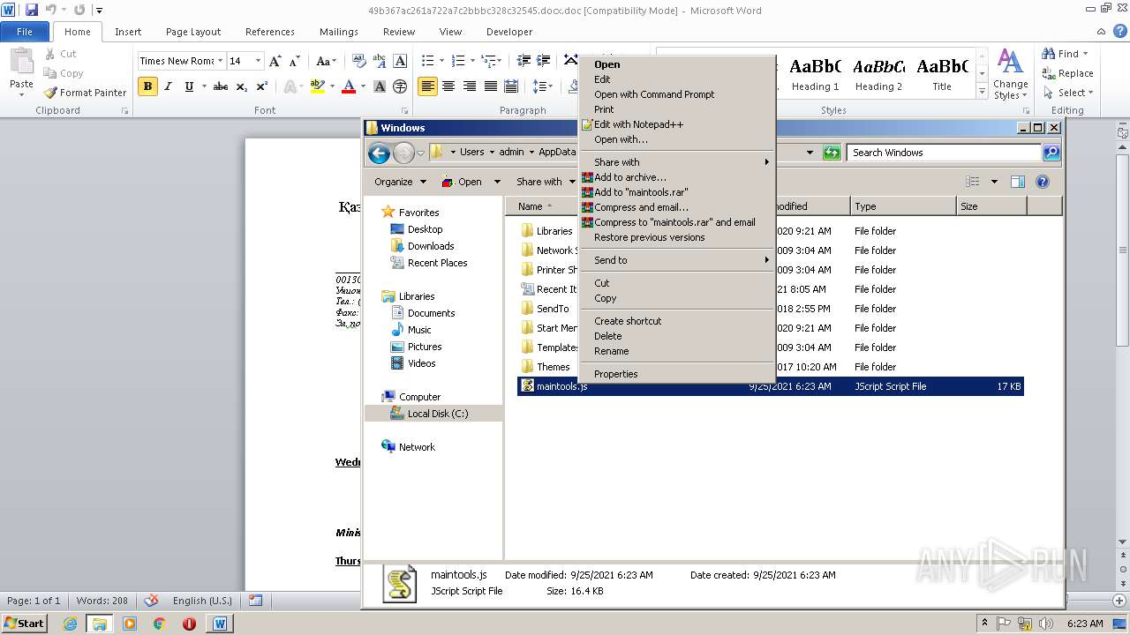The image size is (1130, 635).
Task: Choose Delete in the context menu
Action: click(676, 336)
